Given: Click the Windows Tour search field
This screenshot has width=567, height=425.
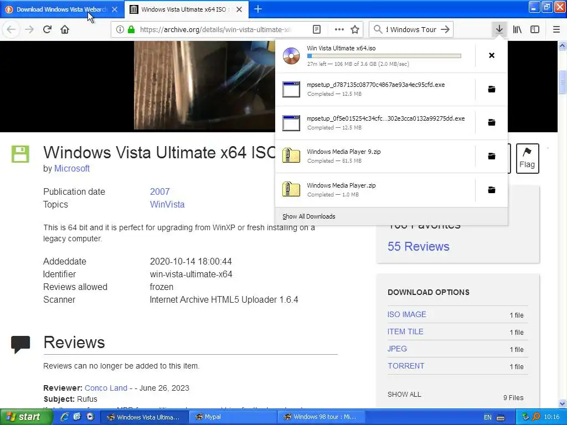Looking at the screenshot, I should tap(411, 30).
